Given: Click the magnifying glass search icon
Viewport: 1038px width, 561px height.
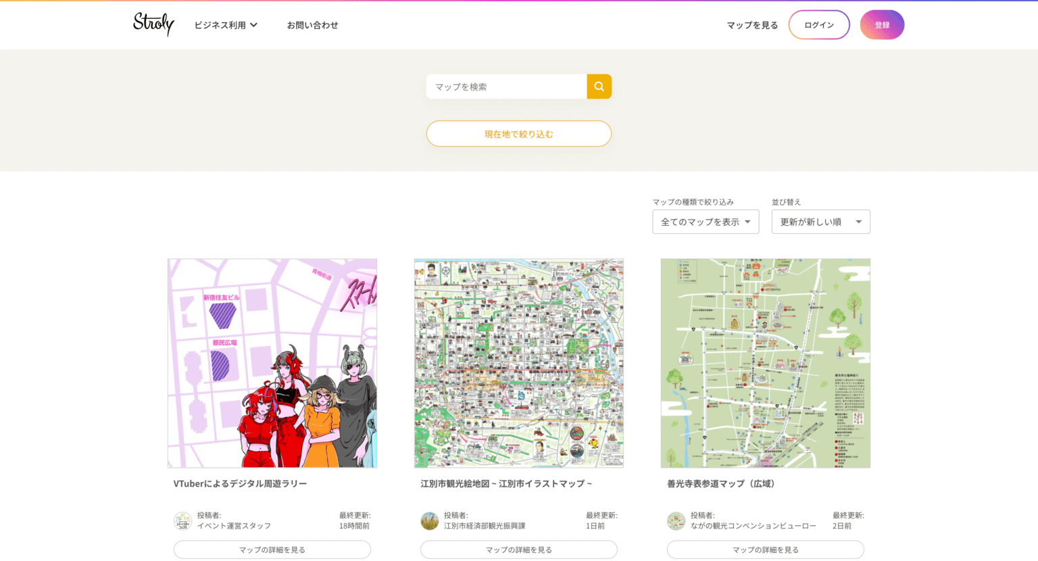Looking at the screenshot, I should (598, 86).
